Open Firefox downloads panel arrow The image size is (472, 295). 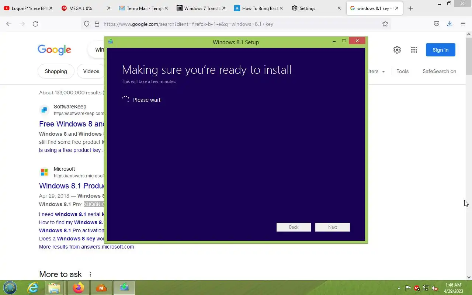pyautogui.click(x=450, y=24)
